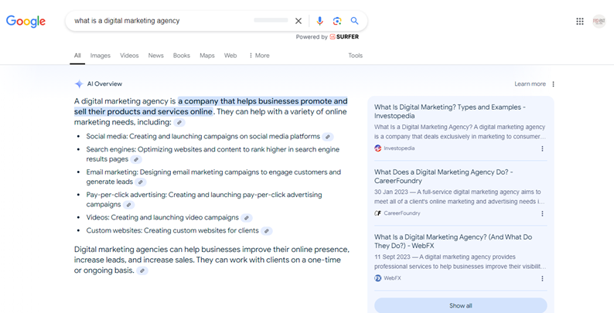The height and width of the screenshot is (313, 614).
Task: Open source link for Email marketing bullet
Action: pos(141,182)
